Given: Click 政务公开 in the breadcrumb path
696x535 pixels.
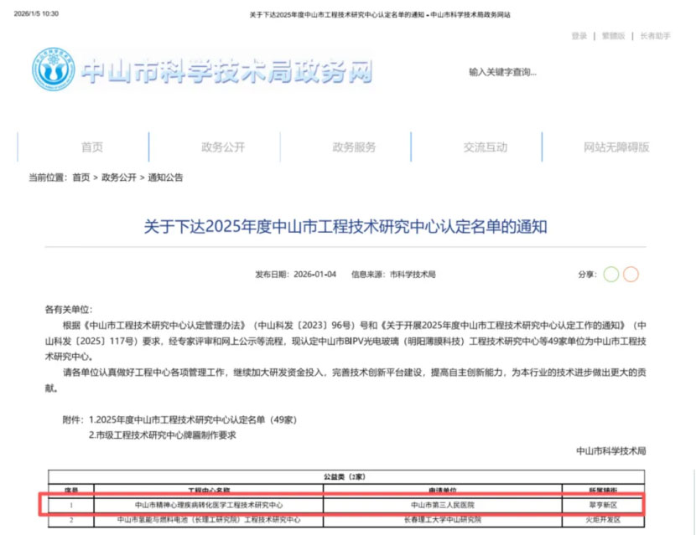Looking at the screenshot, I should point(118,177).
